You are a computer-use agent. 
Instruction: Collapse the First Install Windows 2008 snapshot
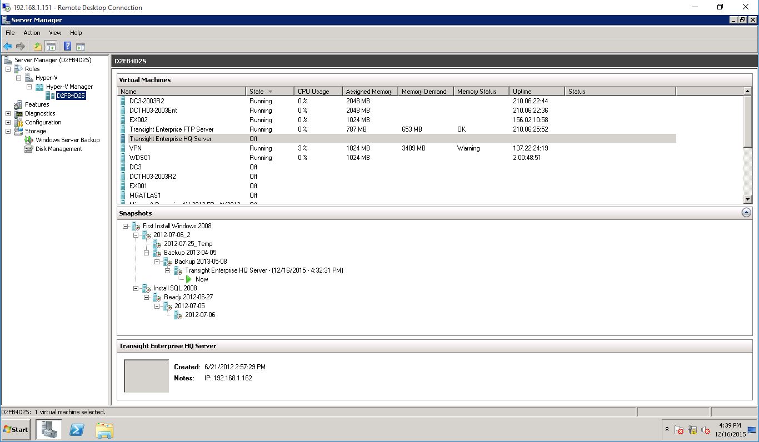(126, 226)
